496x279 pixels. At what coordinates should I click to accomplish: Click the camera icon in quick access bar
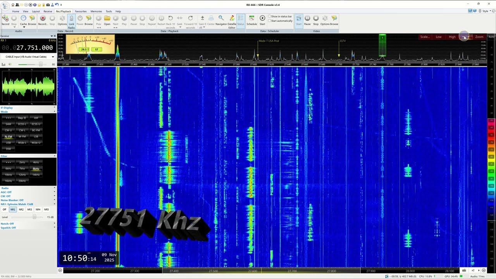tap(48, 5)
